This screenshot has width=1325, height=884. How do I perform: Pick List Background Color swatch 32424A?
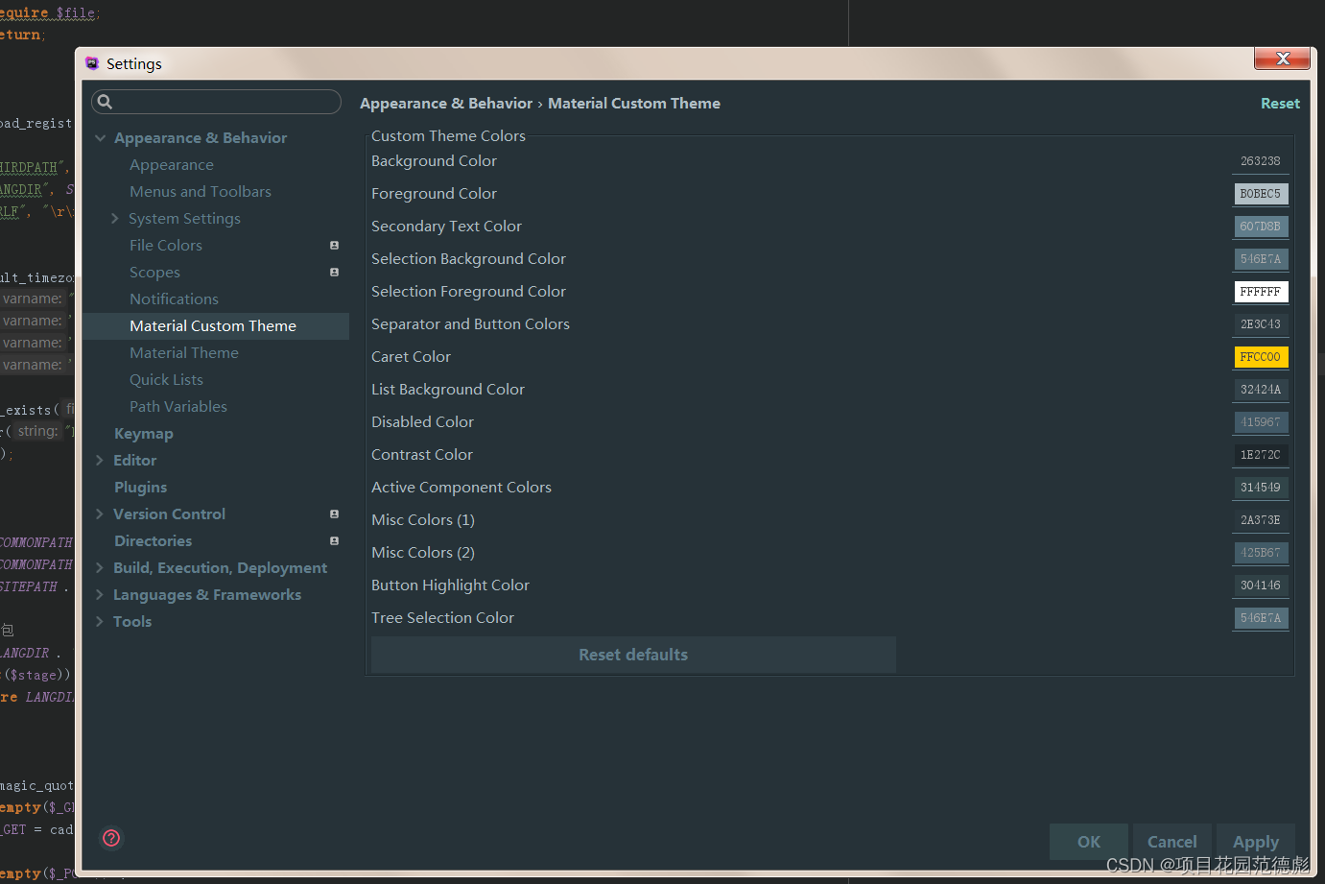point(1261,390)
